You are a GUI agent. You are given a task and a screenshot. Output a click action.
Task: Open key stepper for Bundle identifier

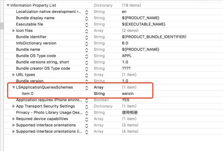coord(87,37)
